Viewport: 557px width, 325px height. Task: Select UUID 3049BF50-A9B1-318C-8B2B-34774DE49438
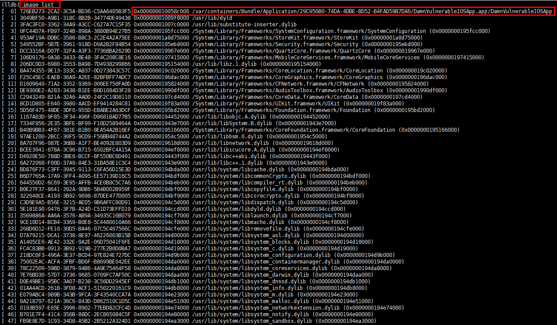[x=75, y=18]
